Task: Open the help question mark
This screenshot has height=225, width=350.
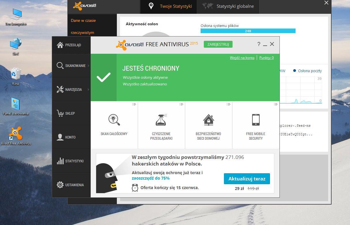Action: tap(259, 44)
